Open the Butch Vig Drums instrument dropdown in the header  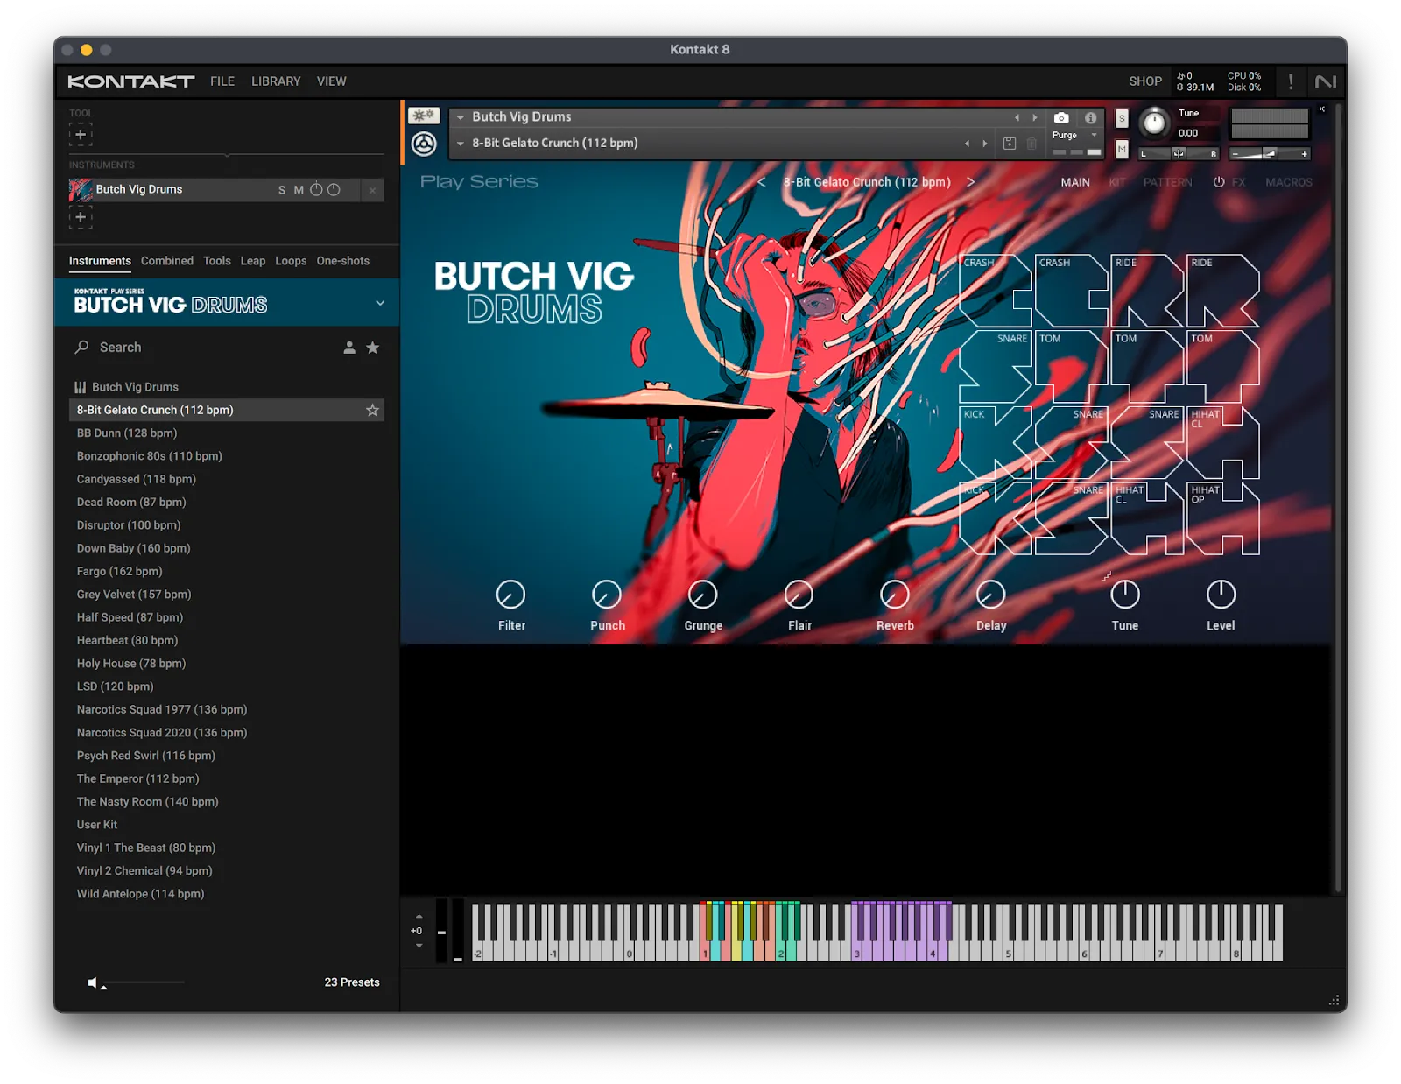tap(461, 117)
